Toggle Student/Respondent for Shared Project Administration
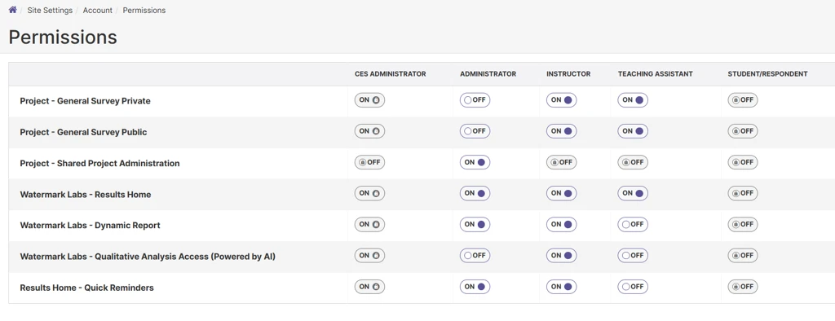 click(743, 162)
